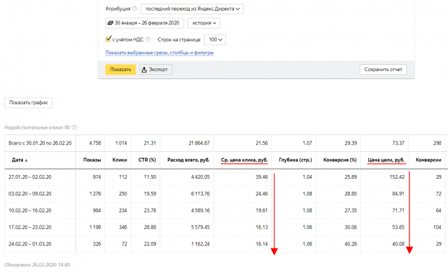
Task: Sort by CTR (%) column header
Action: pos(147,160)
